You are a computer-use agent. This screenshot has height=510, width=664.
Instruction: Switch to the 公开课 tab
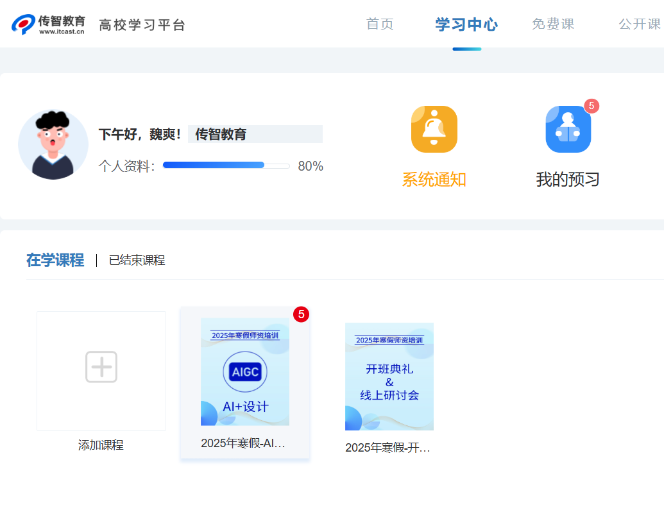639,24
